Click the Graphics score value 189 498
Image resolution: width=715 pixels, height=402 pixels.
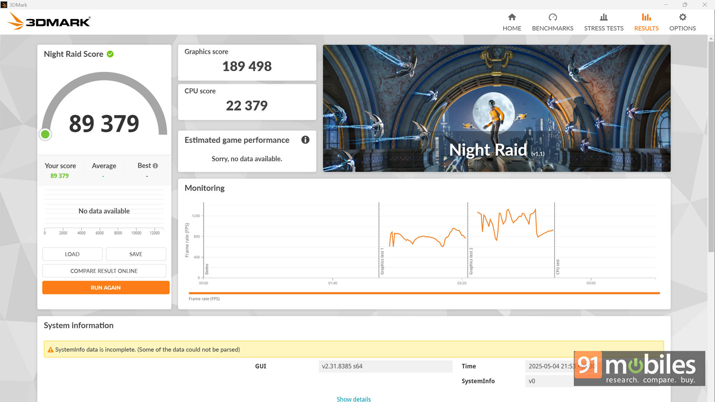247,66
